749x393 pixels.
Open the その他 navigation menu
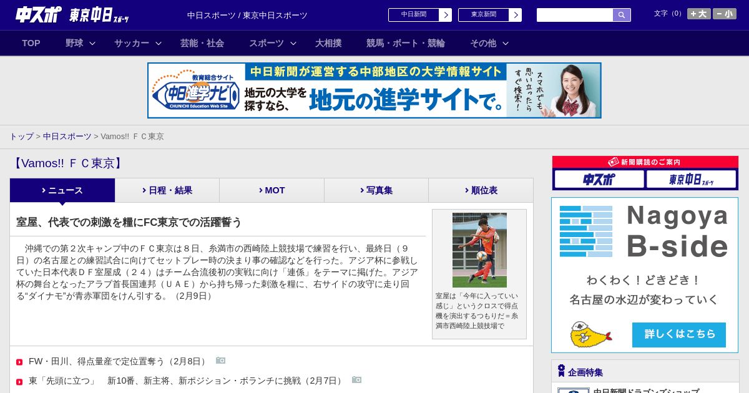483,43
